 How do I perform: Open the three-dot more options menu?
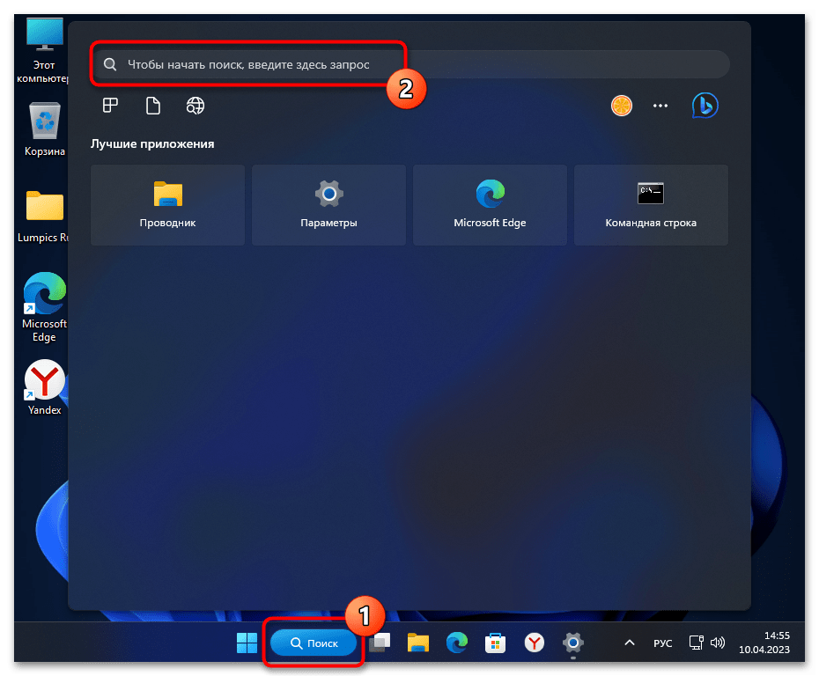[660, 106]
